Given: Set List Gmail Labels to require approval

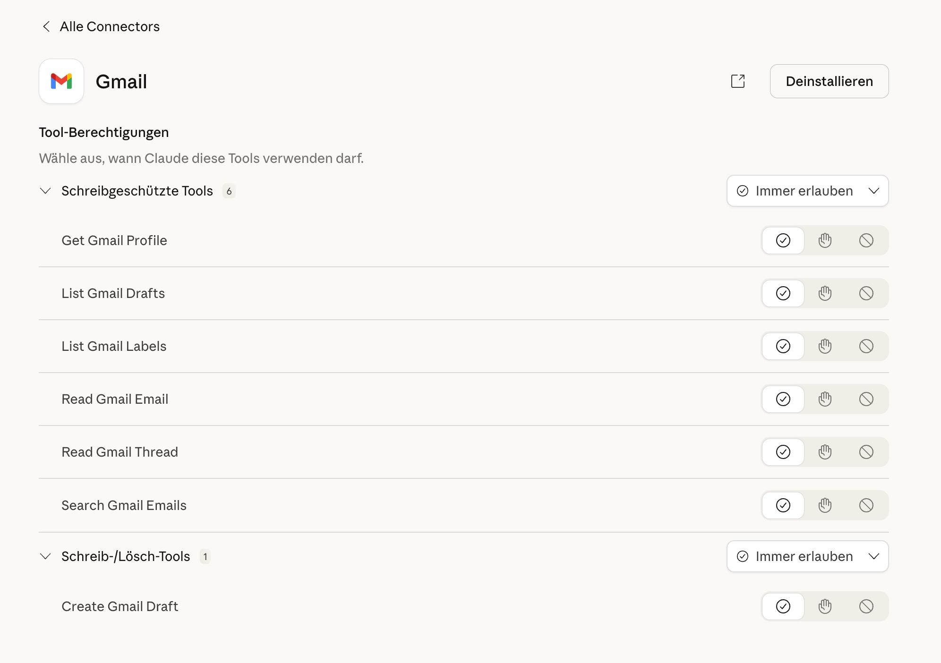Looking at the screenshot, I should 825,346.
